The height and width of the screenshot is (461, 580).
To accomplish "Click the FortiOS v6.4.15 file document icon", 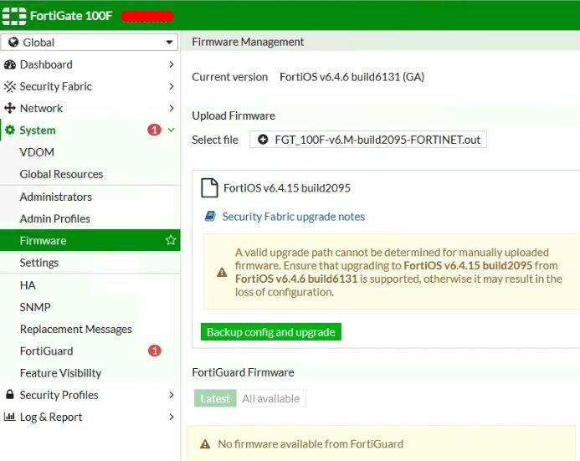I will pyautogui.click(x=209, y=187).
